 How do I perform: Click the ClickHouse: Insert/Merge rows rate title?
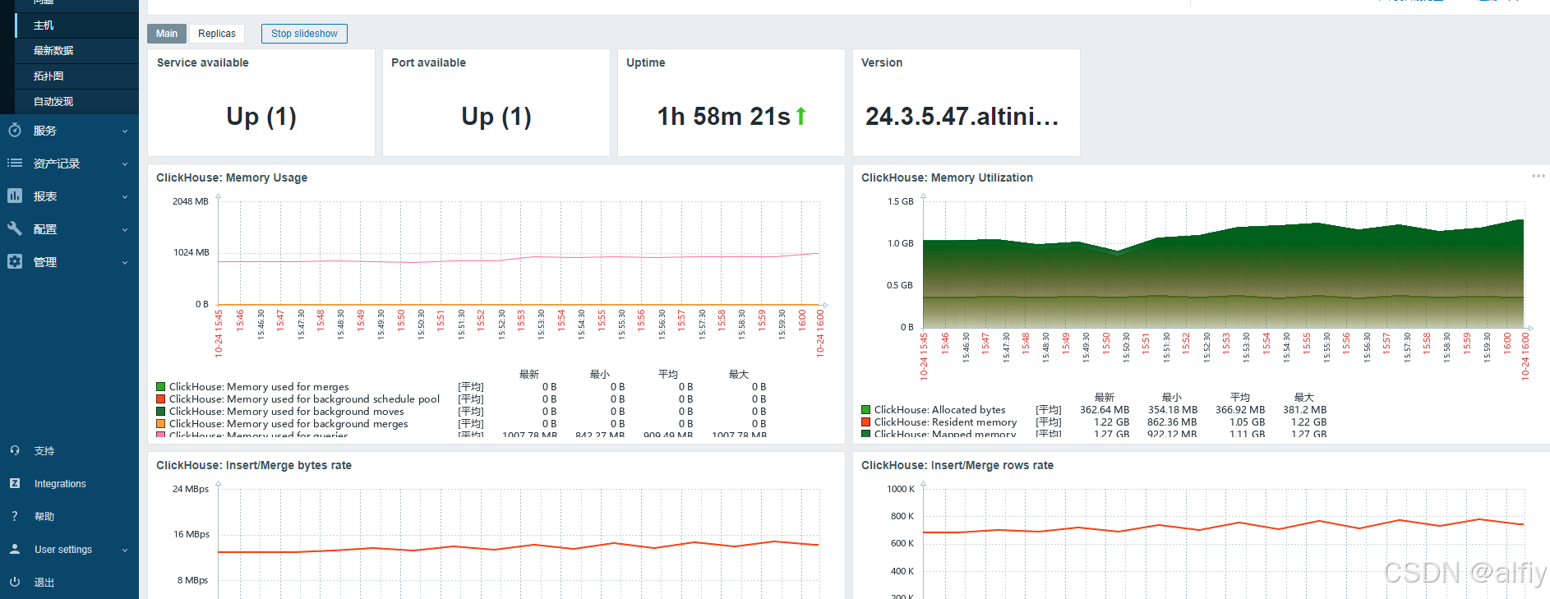pyautogui.click(x=957, y=465)
